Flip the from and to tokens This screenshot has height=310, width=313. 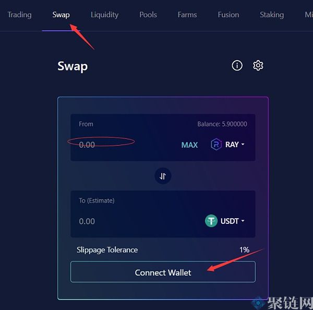163,176
